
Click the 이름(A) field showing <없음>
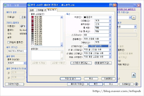(23, 17)
